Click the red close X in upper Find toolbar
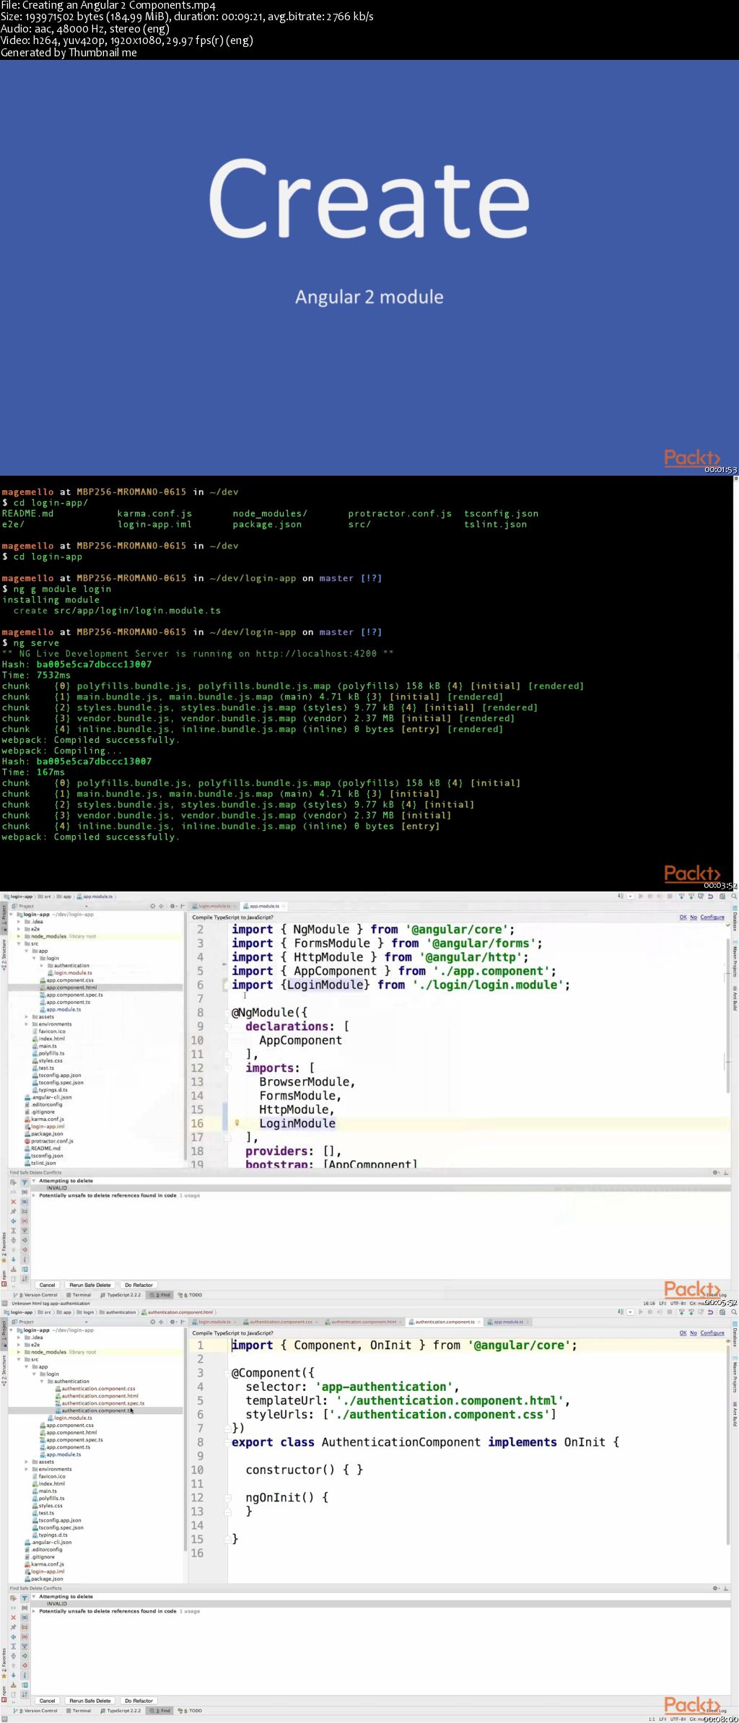The image size is (739, 1723). pos(13,1202)
